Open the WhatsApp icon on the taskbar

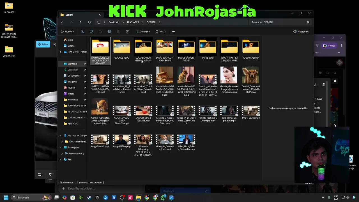pyautogui.click(x=163, y=198)
